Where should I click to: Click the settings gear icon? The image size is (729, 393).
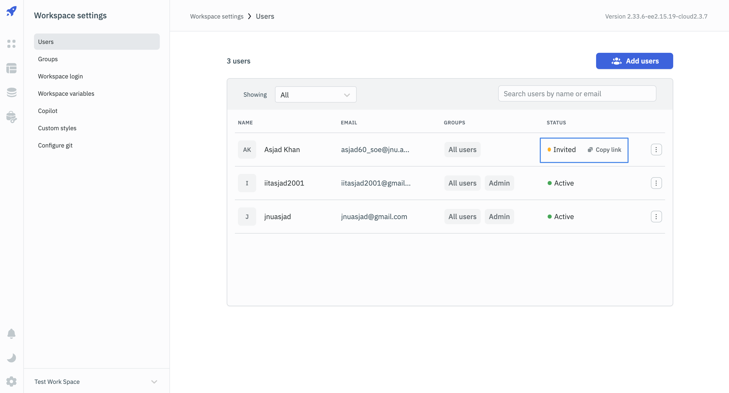pyautogui.click(x=11, y=381)
